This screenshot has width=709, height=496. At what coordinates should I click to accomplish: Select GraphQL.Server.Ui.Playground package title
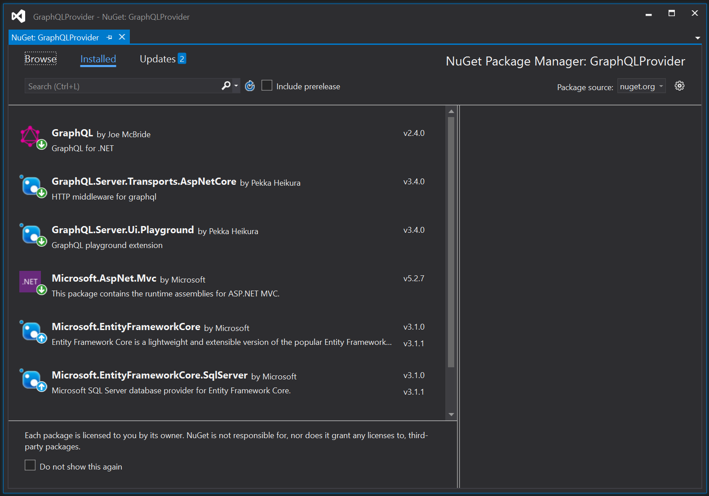(x=123, y=230)
